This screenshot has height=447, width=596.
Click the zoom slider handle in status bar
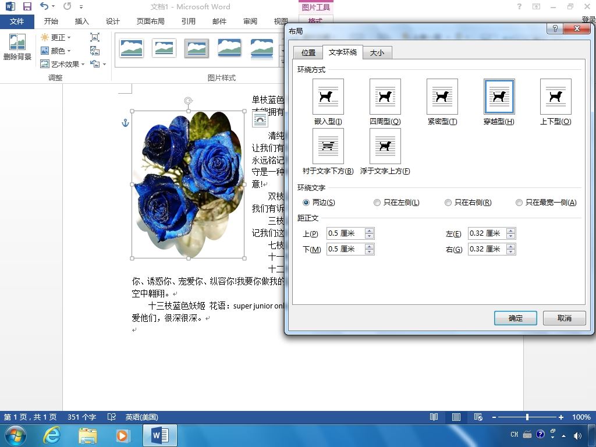click(527, 417)
